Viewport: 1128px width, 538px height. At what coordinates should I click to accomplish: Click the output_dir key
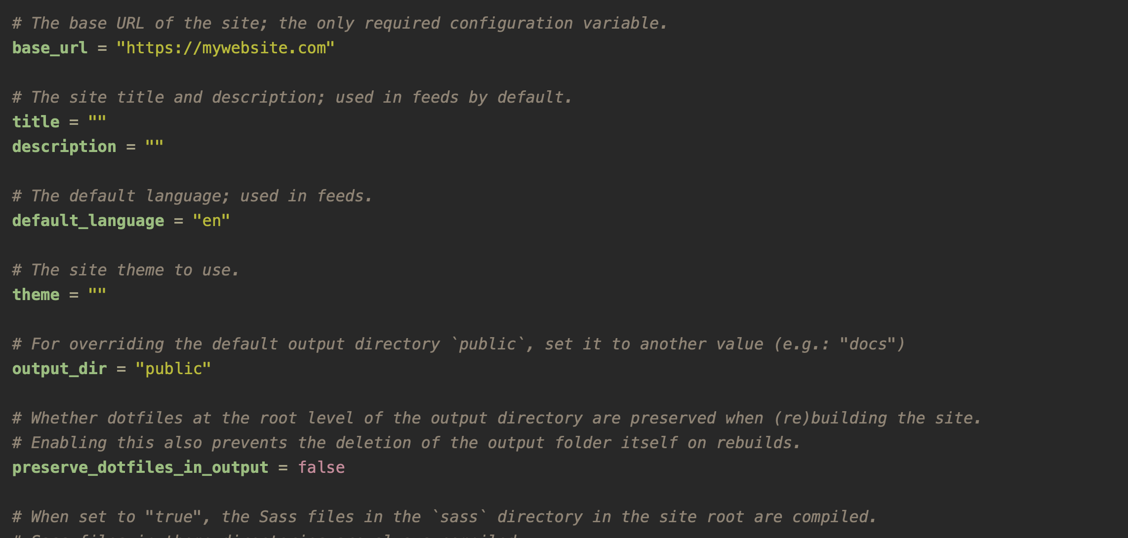point(59,369)
